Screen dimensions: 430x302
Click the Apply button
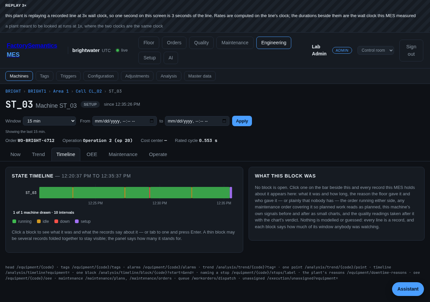pos(242,121)
